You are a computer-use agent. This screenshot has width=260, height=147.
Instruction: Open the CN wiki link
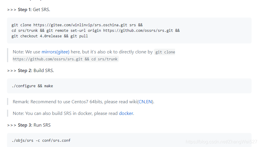[142, 102]
